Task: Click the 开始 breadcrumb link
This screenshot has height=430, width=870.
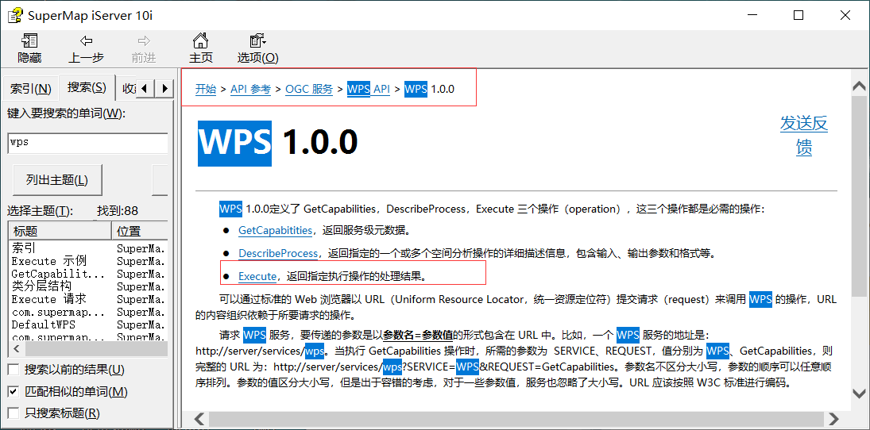Action: pyautogui.click(x=205, y=89)
